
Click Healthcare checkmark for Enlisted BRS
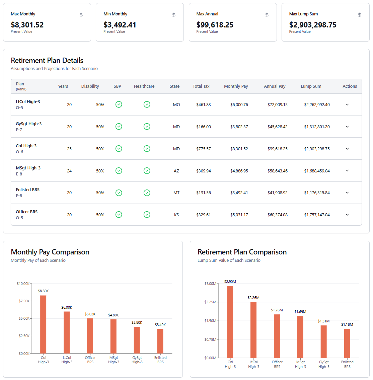pyautogui.click(x=147, y=193)
